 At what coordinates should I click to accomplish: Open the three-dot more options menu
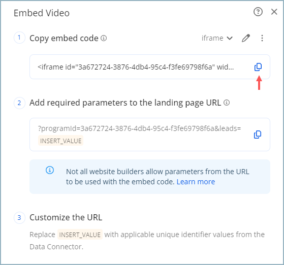[x=262, y=38]
